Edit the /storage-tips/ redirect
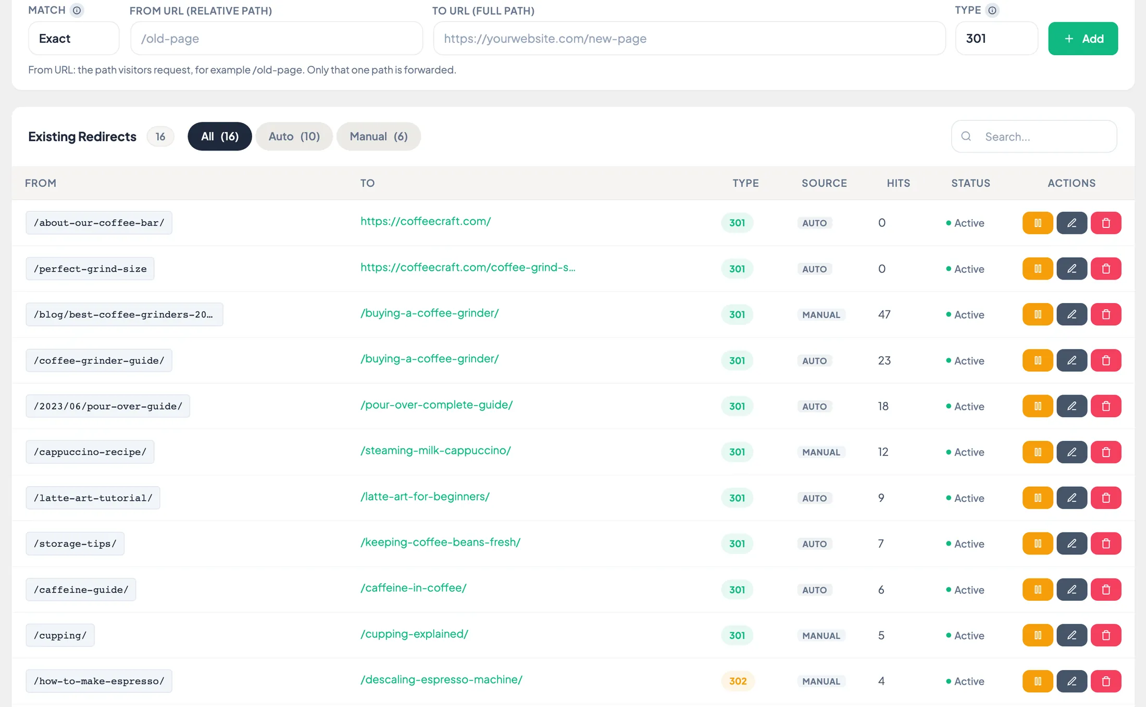The width and height of the screenshot is (1146, 707). pos(1072,544)
